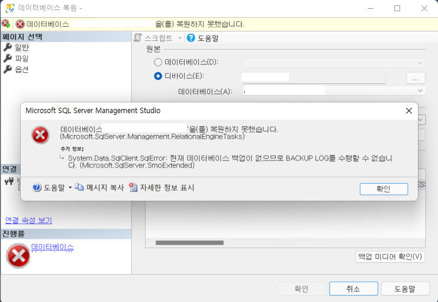Click the restore-failed icon at banner far left

pyautogui.click(x=6, y=24)
